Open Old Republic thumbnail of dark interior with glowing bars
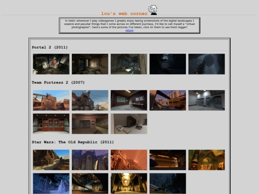The width and height of the screenshot is (259, 194). [x=168, y=160]
